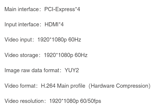
Task: Click the '60/50fps' text
Action: (x=90, y=101)
